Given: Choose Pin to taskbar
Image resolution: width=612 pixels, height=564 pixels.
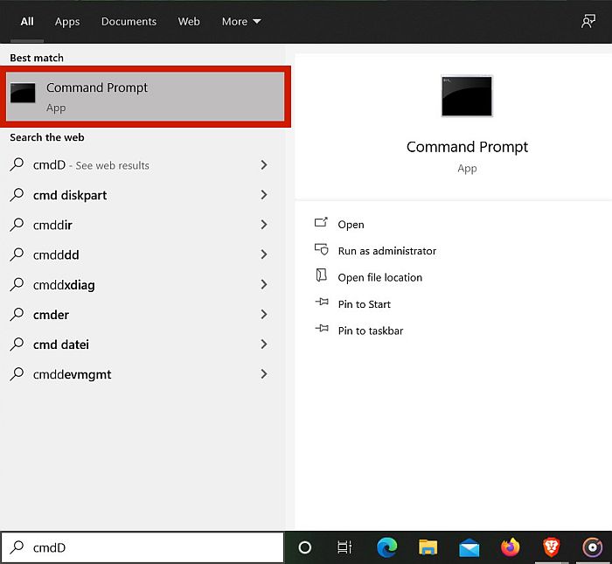Looking at the screenshot, I should click(371, 331).
